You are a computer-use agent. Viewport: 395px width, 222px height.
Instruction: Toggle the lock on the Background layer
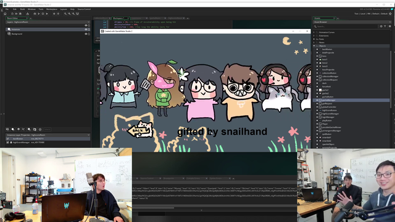click(89, 34)
